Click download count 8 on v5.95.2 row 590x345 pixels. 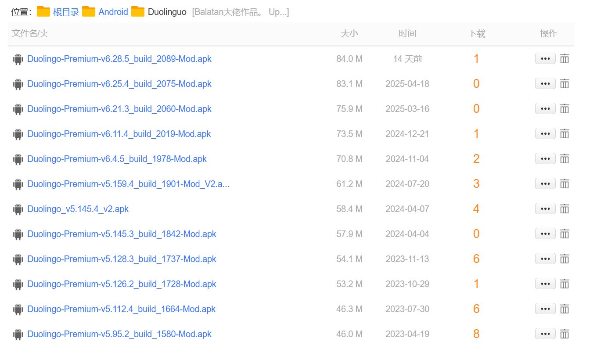(x=476, y=334)
